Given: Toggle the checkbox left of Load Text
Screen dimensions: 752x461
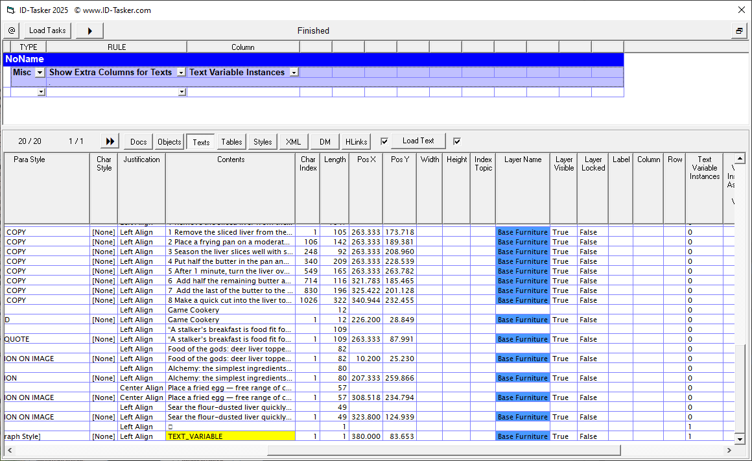Looking at the screenshot, I should pos(384,141).
